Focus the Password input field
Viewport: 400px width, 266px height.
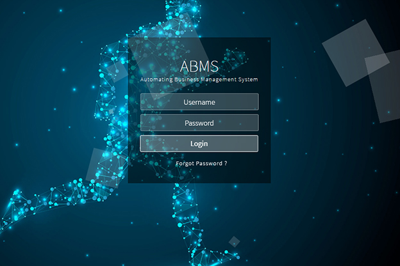tap(199, 123)
